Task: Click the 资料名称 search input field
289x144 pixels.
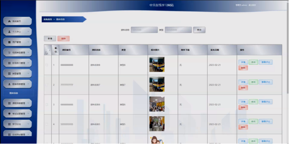Action: pos(144,30)
